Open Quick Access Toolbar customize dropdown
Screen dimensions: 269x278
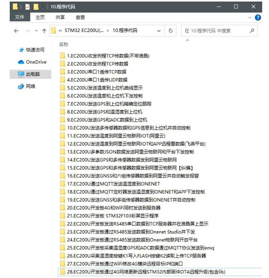coord(43,7)
